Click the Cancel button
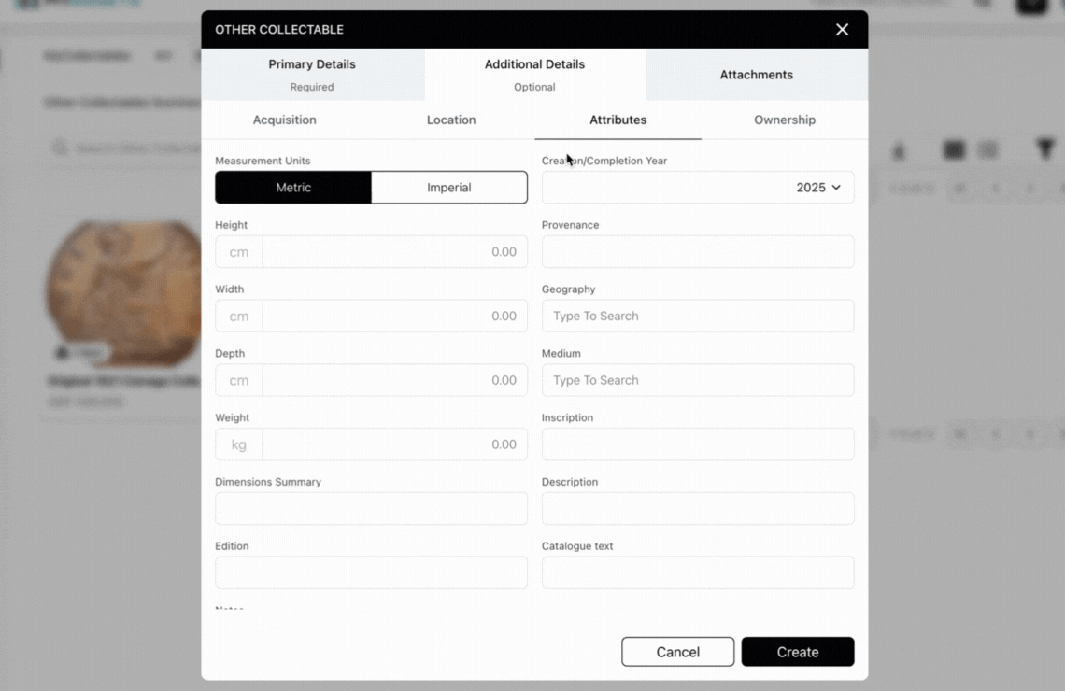The image size is (1065, 691). click(x=677, y=652)
